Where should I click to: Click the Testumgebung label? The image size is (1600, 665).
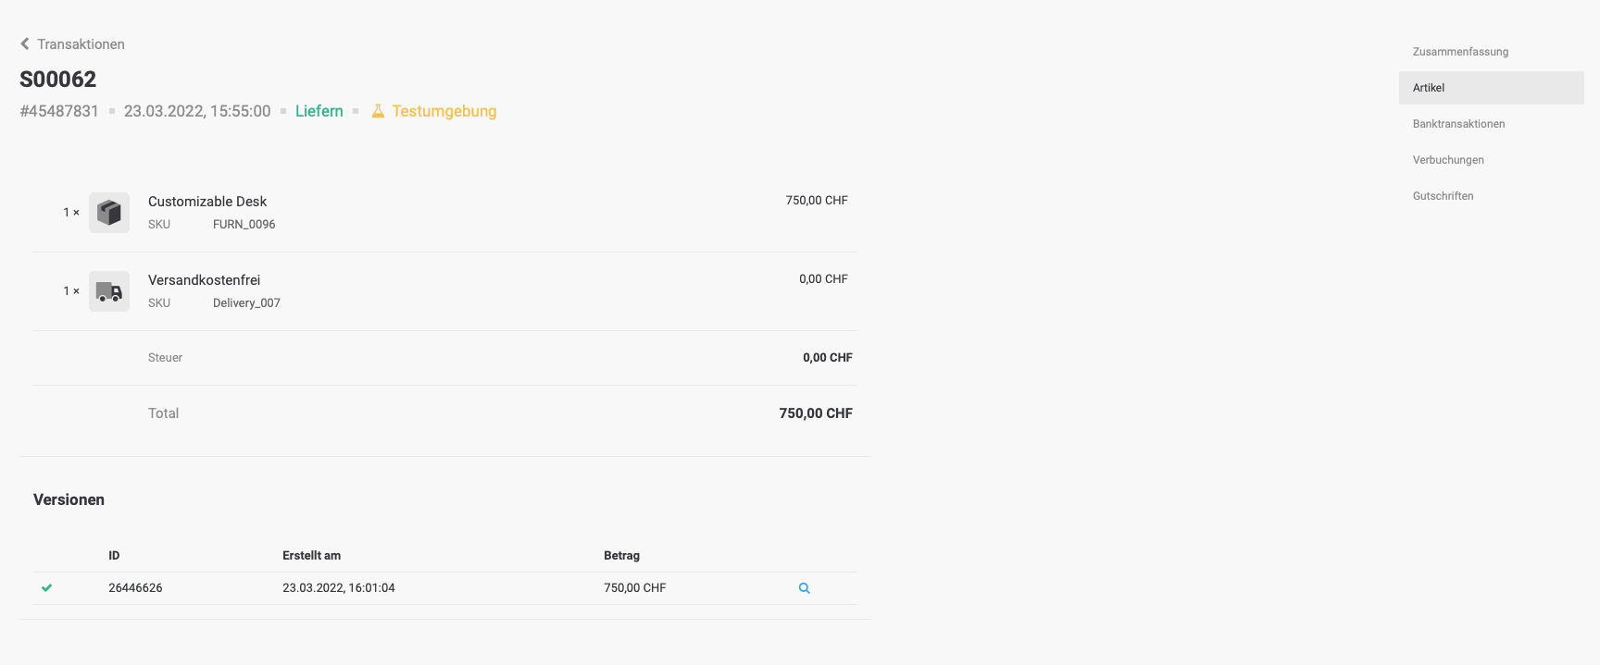point(444,111)
